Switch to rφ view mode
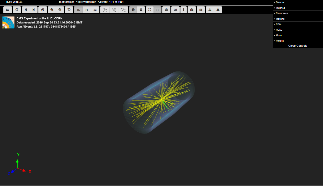 tap(87, 10)
